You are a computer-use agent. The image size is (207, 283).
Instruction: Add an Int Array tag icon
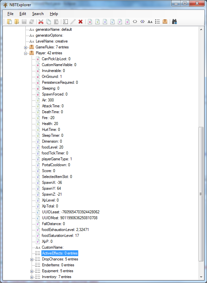142,22
